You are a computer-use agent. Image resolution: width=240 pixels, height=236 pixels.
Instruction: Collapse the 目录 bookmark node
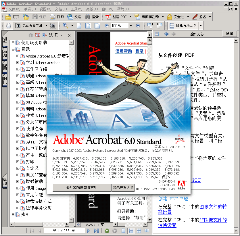tap(13, 49)
